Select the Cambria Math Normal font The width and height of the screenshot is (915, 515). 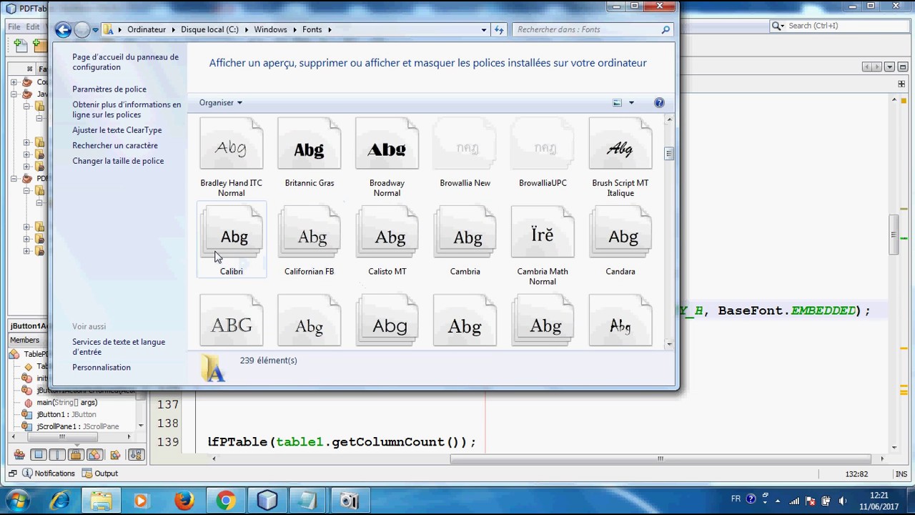(543, 246)
